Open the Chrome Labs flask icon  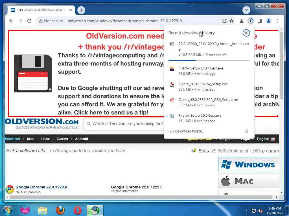(x=242, y=21)
